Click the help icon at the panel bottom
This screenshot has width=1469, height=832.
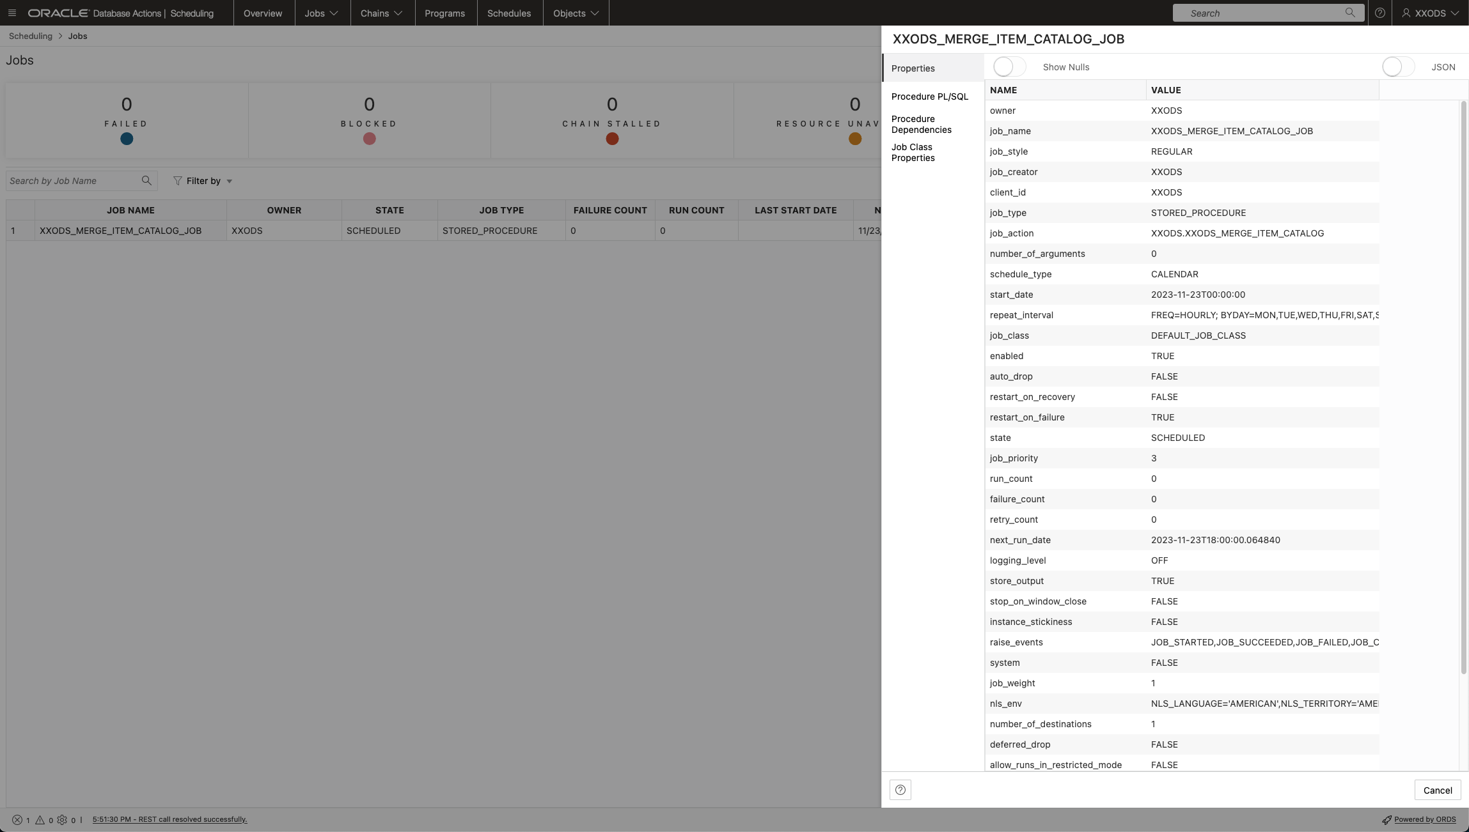point(900,790)
